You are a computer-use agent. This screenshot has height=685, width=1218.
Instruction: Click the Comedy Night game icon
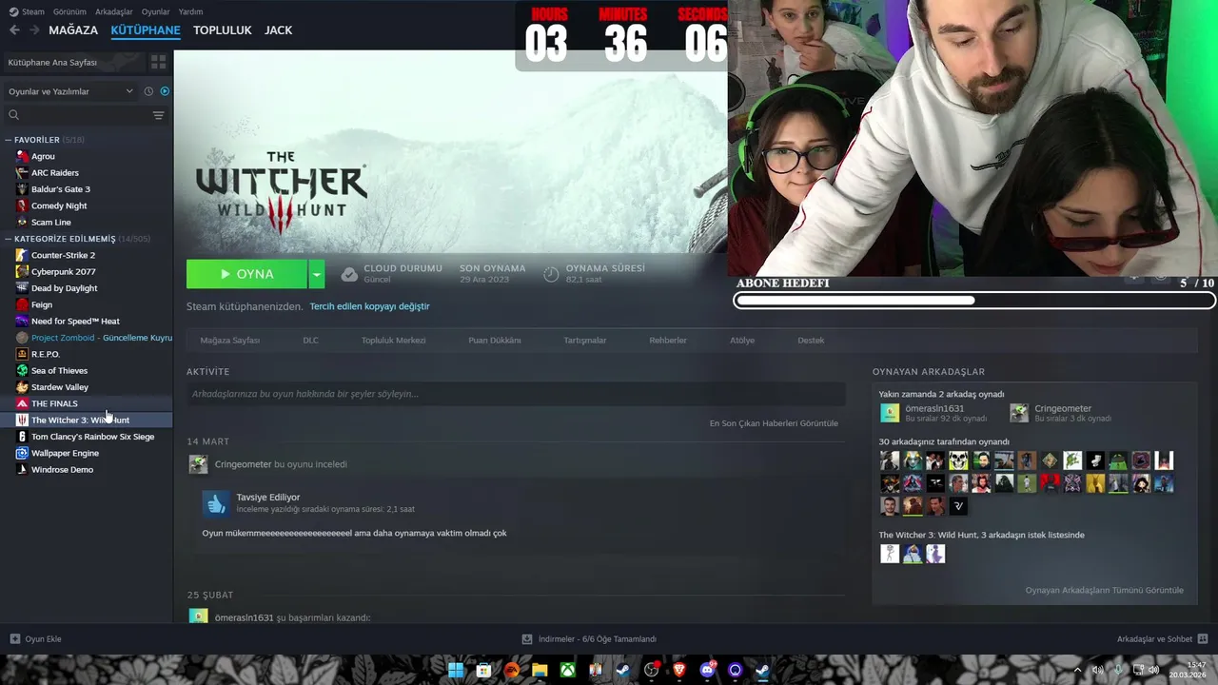[x=22, y=205]
